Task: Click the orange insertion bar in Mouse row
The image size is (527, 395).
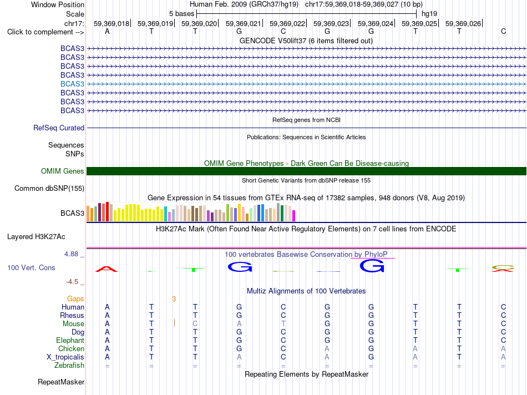Action: click(174, 323)
